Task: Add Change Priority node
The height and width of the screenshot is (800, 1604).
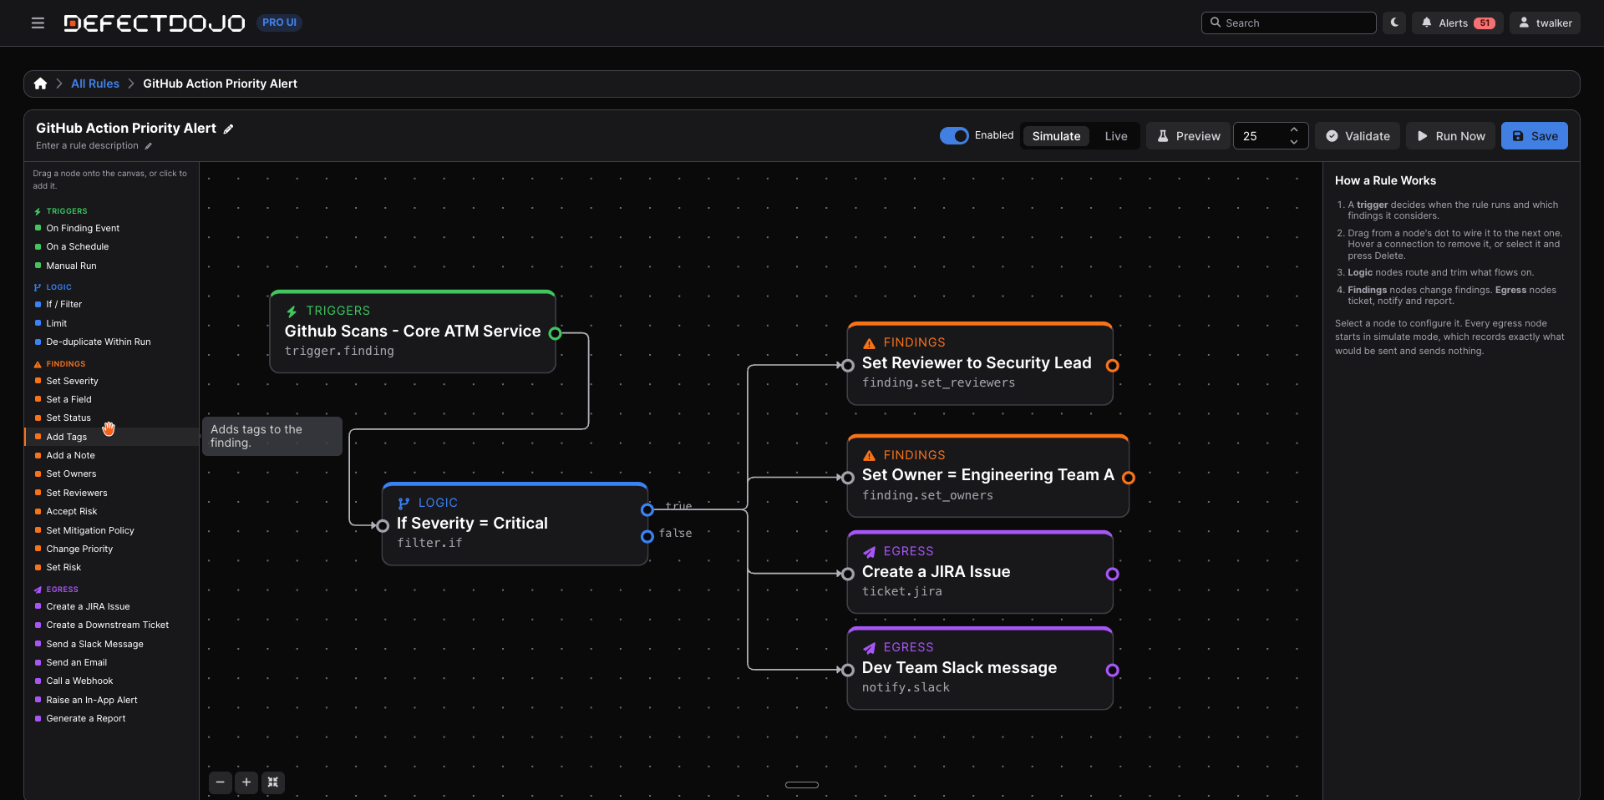Action: (112, 549)
